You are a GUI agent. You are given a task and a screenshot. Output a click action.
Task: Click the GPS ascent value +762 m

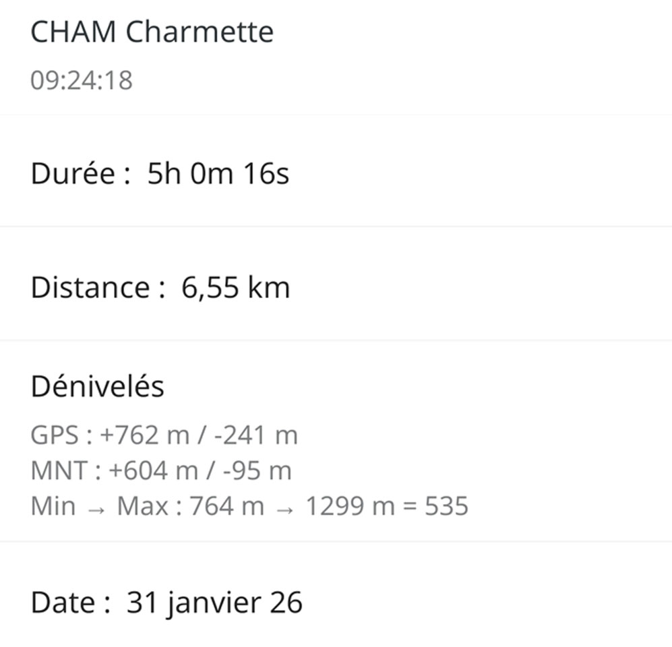(144, 435)
